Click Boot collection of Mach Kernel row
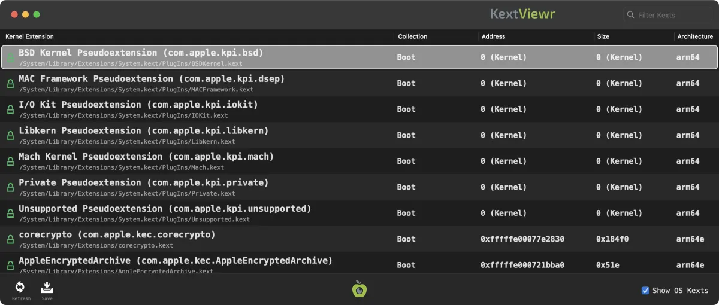The width and height of the screenshot is (719, 305). pos(406,161)
